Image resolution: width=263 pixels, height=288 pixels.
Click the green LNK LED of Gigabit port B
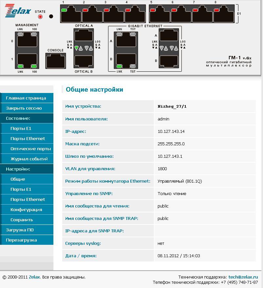[119, 66]
